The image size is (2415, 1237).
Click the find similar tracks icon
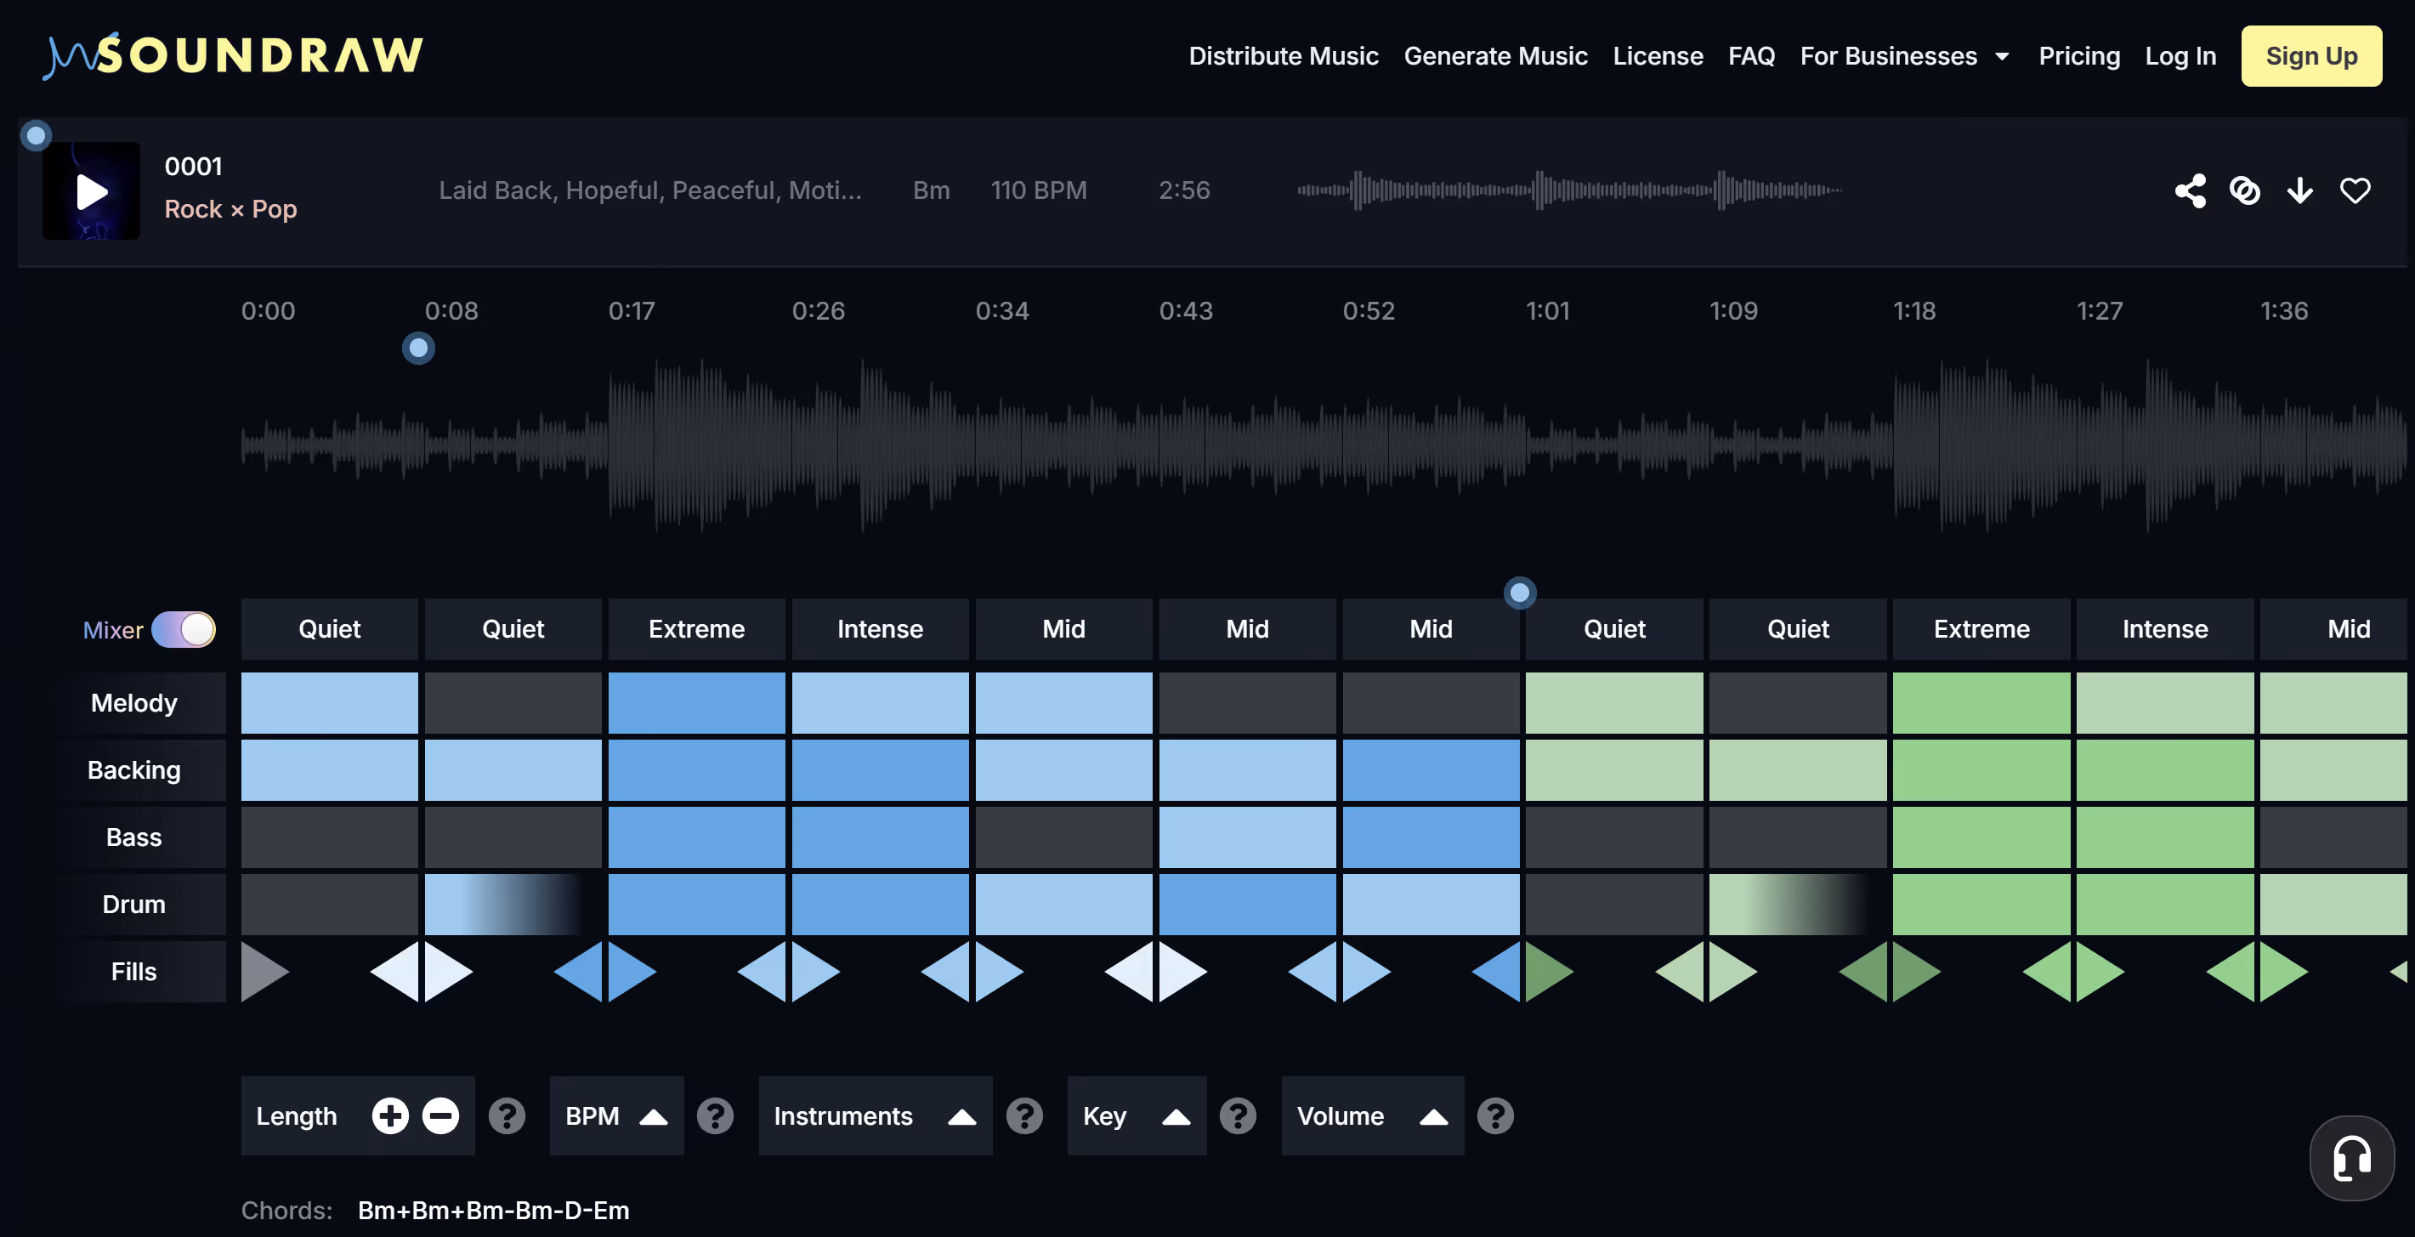click(2244, 190)
